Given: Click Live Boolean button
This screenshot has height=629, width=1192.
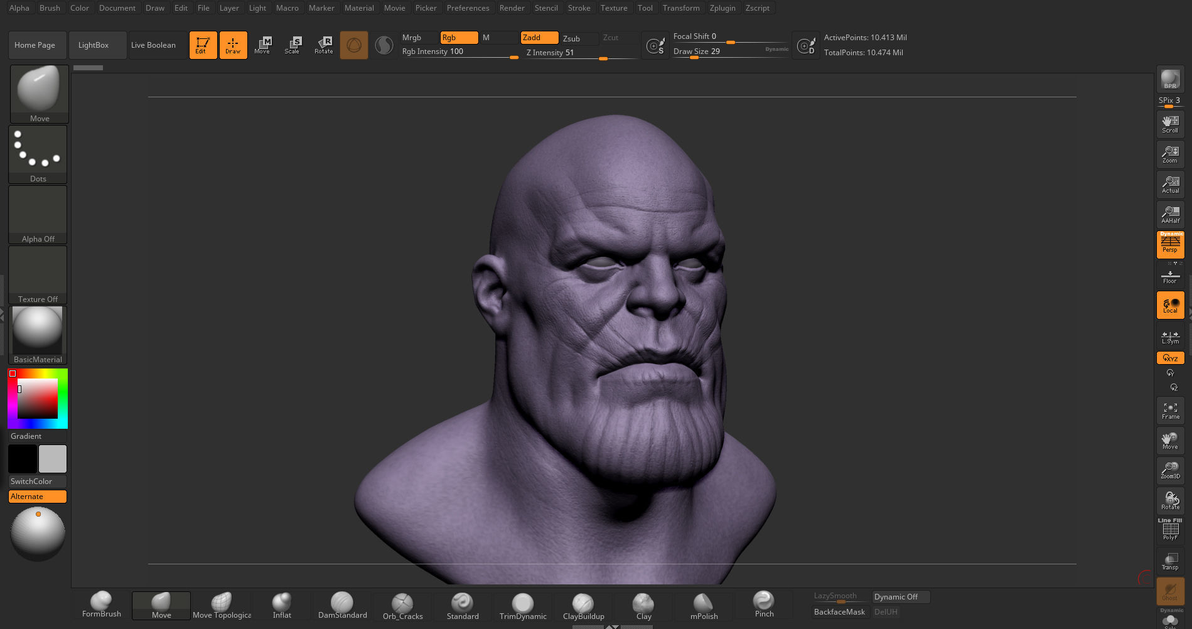Looking at the screenshot, I should point(158,45).
